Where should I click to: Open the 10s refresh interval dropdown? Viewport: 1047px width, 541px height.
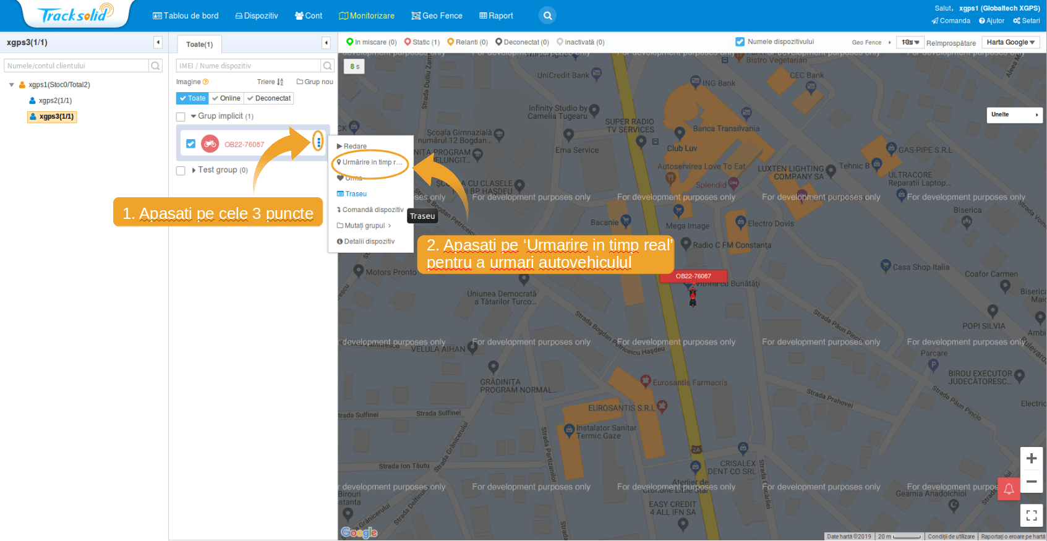click(910, 42)
